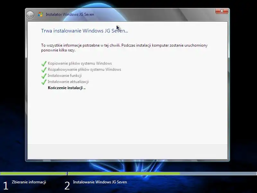The width and height of the screenshot is (257, 193).
Task: Click the 'Zbieranie informacji' stage label
Action: (29, 182)
